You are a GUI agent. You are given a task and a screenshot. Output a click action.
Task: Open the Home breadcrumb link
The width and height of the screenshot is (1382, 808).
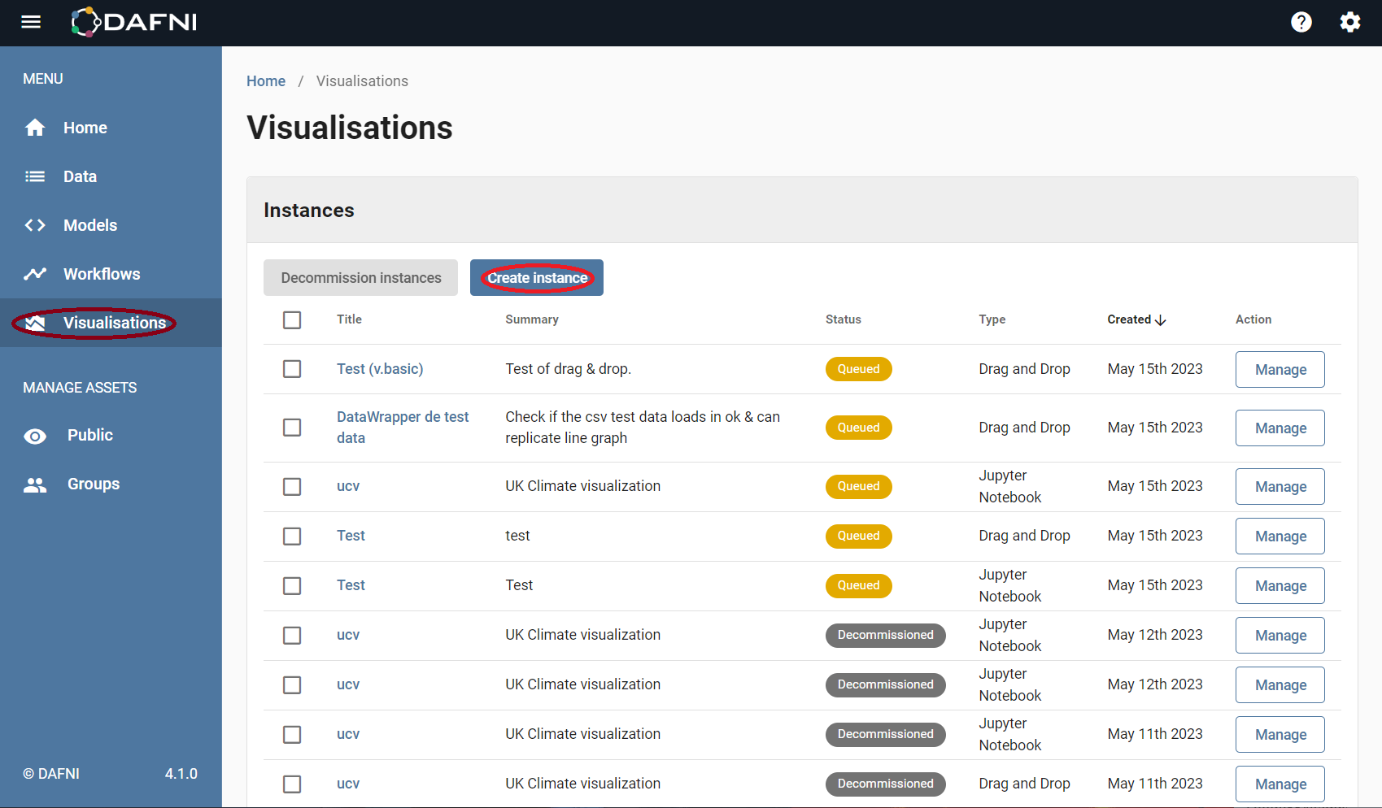[266, 80]
